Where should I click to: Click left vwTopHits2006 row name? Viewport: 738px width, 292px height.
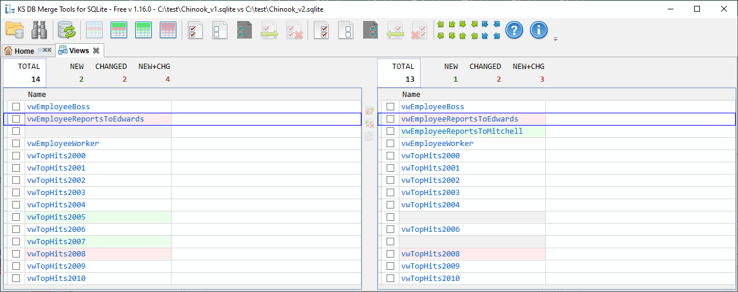56,230
